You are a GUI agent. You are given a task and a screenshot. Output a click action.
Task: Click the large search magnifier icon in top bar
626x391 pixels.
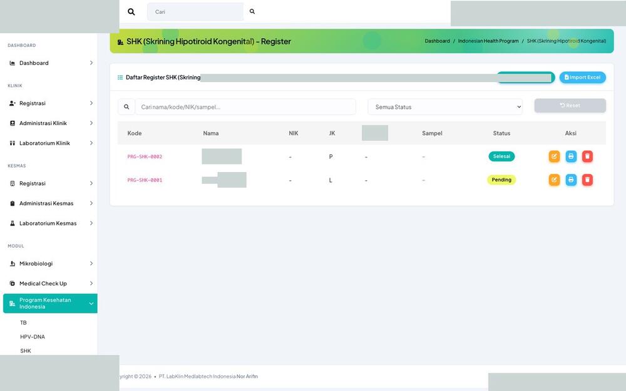pos(131,11)
